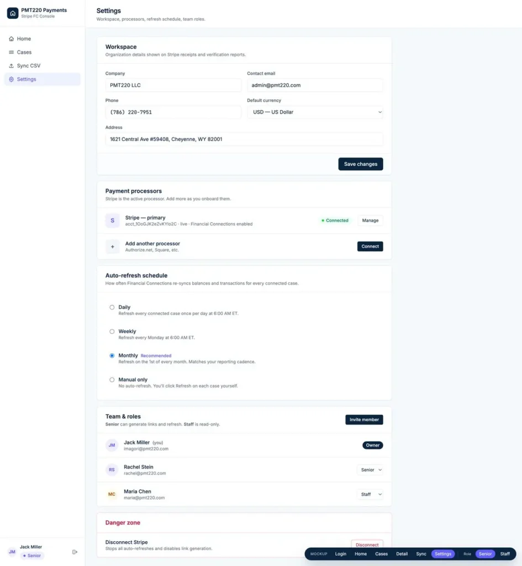The width and height of the screenshot is (522, 566).
Task: Click the Company input field
Action: pyautogui.click(x=173, y=85)
